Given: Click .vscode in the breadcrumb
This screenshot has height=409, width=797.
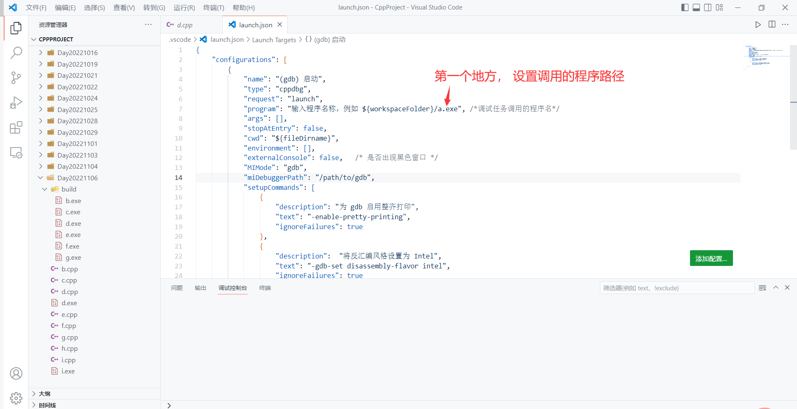Looking at the screenshot, I should point(180,40).
